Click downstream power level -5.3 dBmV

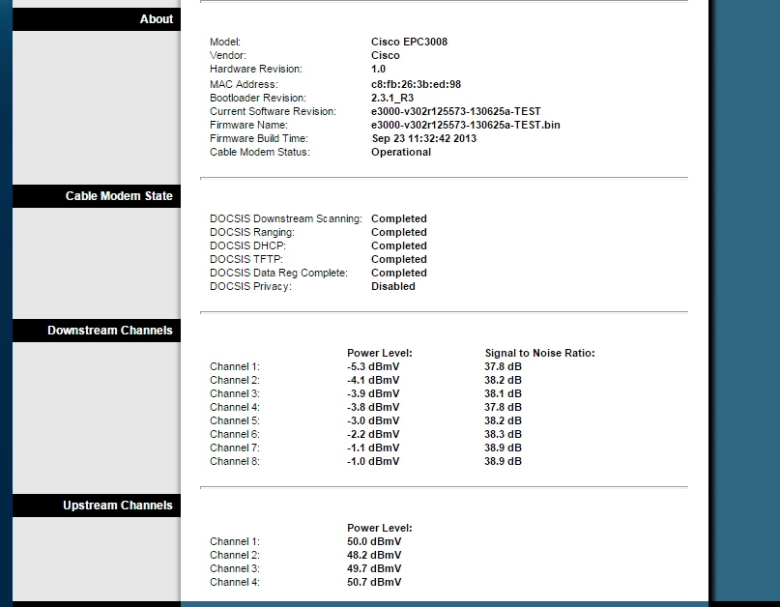point(373,366)
